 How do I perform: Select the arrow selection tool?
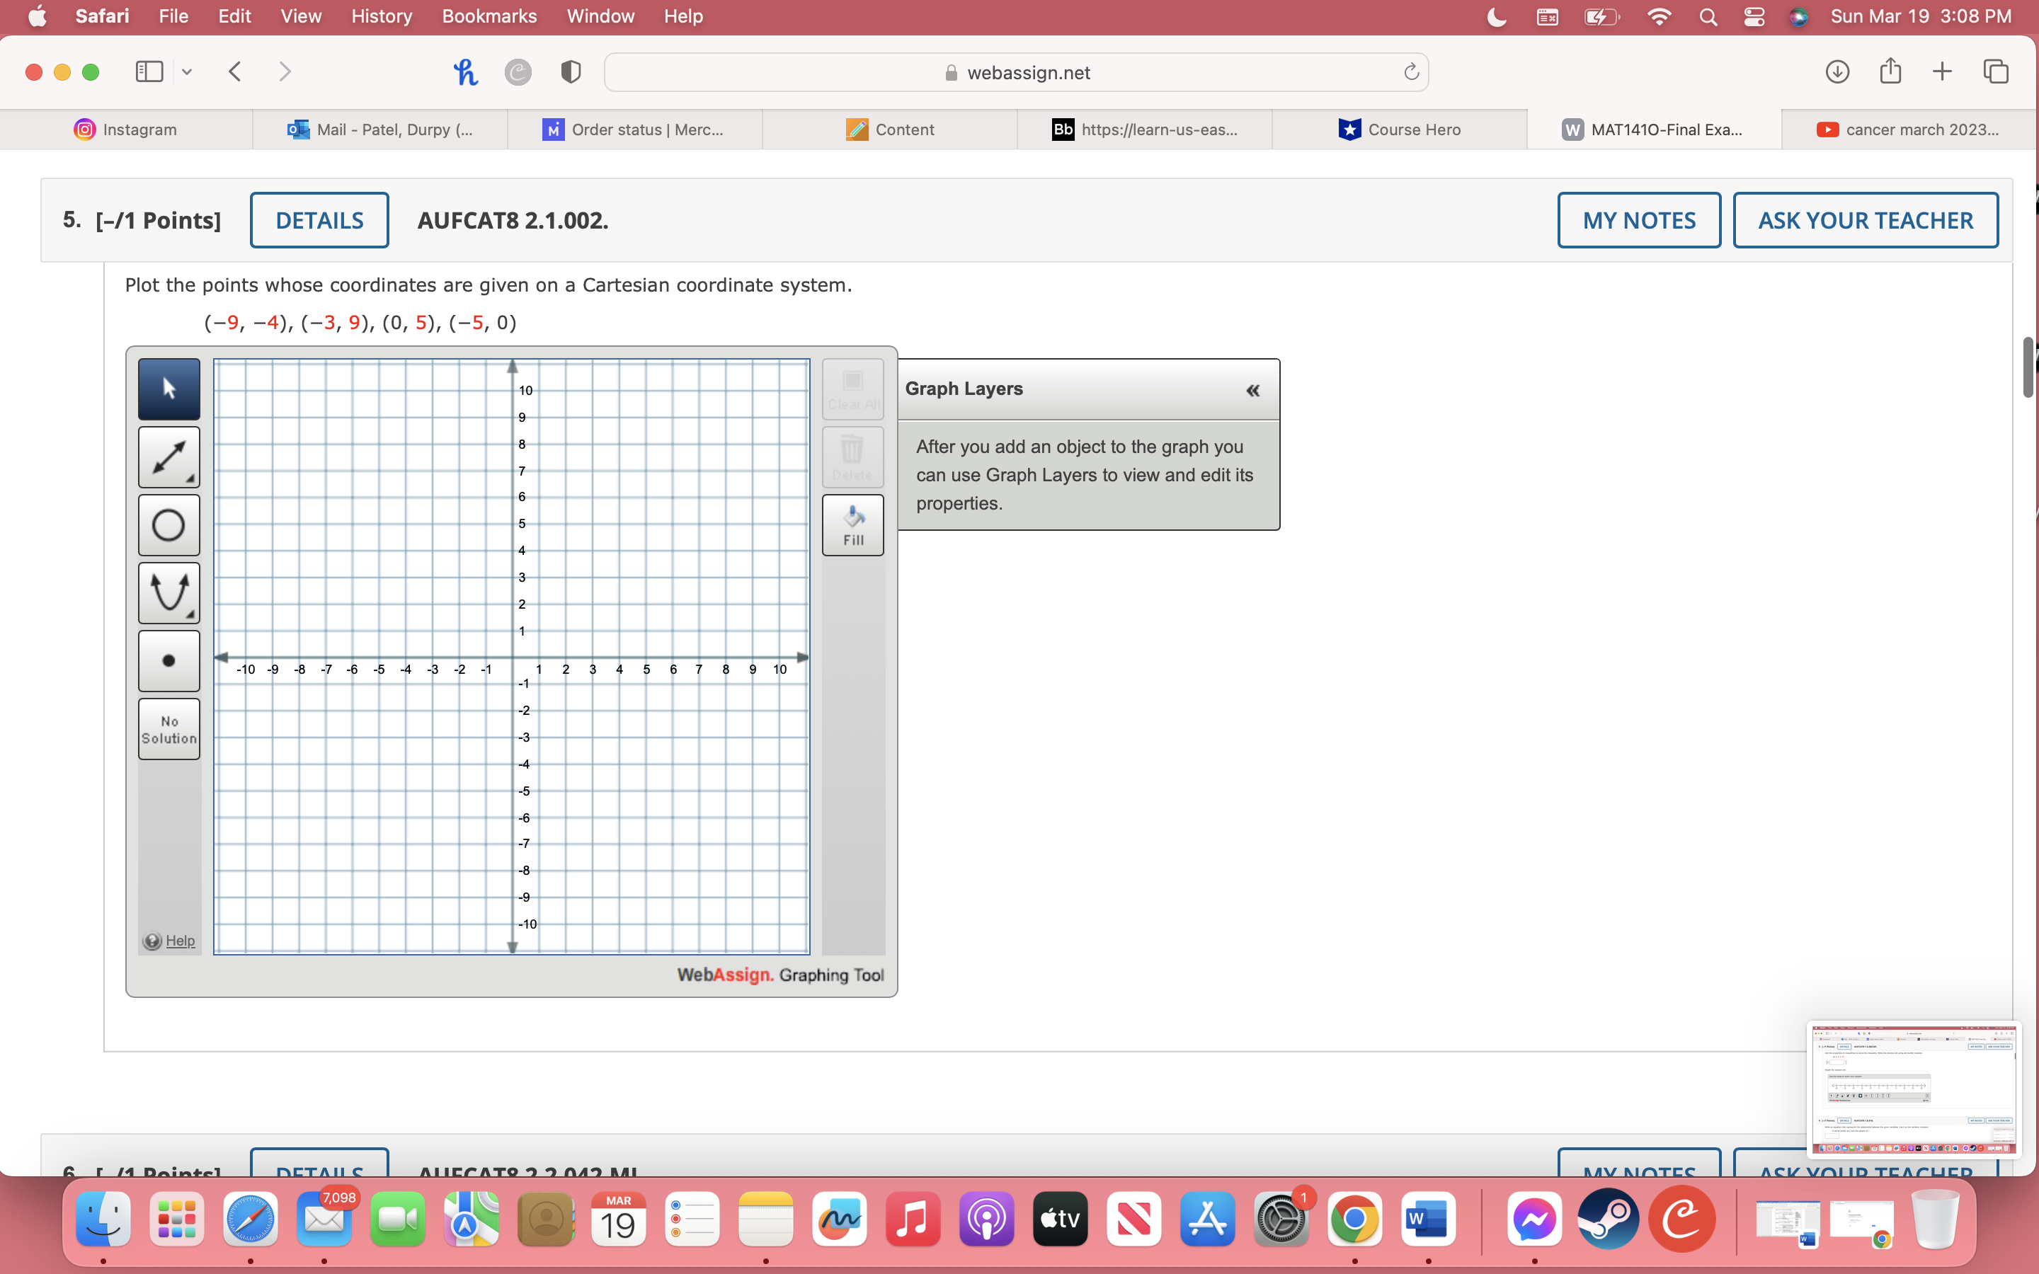pyautogui.click(x=169, y=389)
